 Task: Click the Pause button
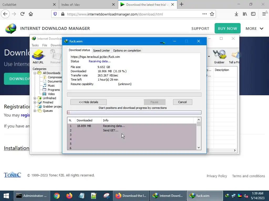click(154, 102)
